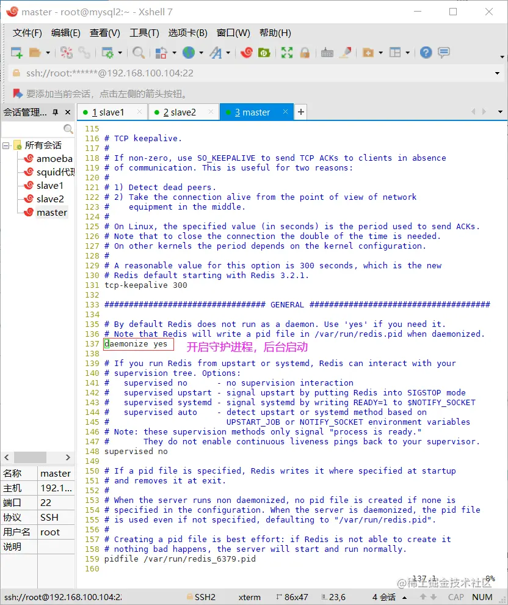Click the Lock screen padlock icon
This screenshot has width=508, height=605.
(x=305, y=53)
